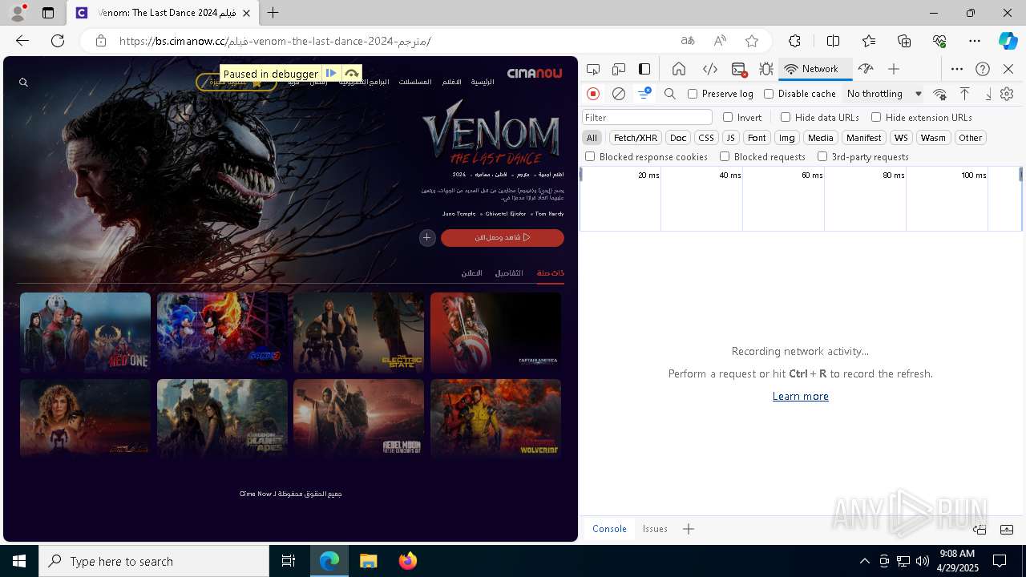Image resolution: width=1026 pixels, height=577 pixels.
Task: Stop recording network log
Action: point(593,94)
